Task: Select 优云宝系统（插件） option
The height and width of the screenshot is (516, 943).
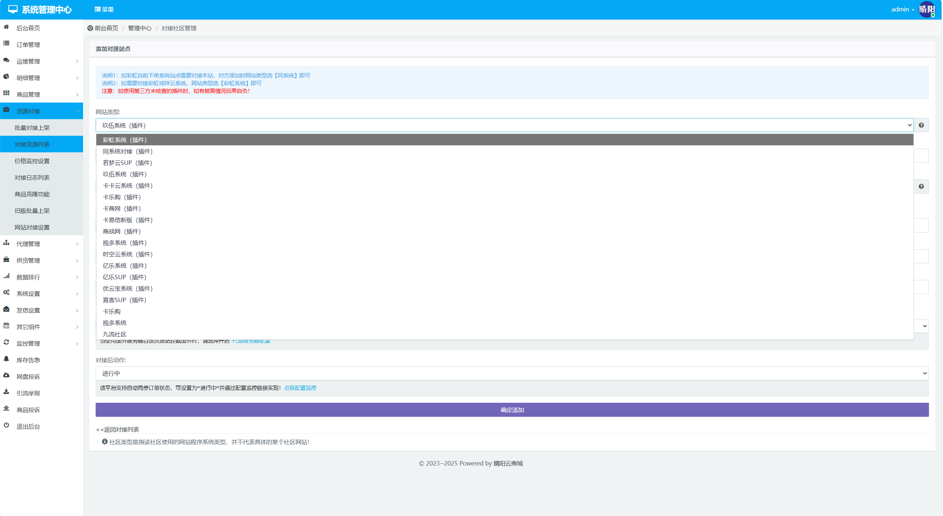Action: [505, 288]
